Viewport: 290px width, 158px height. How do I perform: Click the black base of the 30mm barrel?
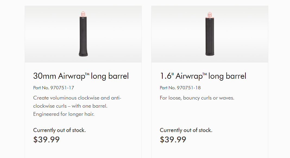click(83, 54)
